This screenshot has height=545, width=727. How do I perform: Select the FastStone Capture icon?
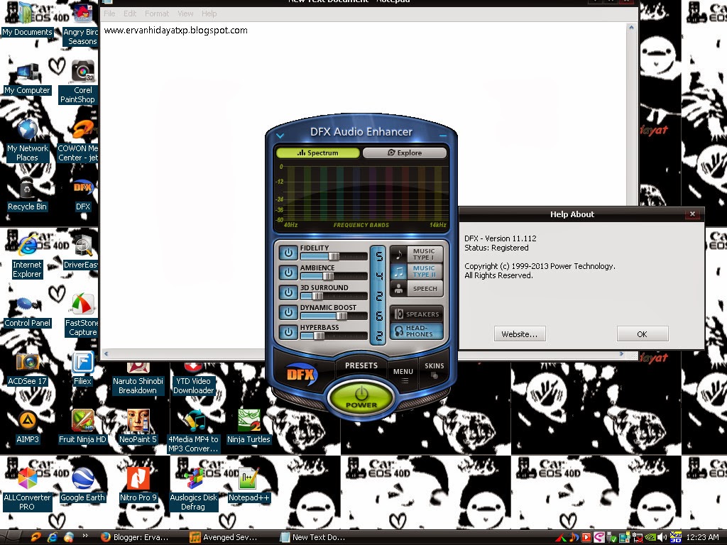pyautogui.click(x=82, y=315)
